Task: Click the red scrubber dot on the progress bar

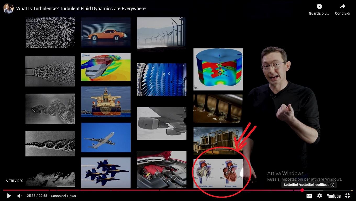Action: point(302,190)
